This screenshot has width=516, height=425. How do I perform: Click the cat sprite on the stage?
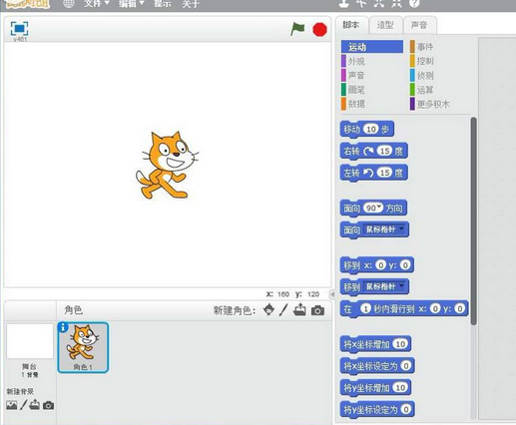[x=168, y=166]
